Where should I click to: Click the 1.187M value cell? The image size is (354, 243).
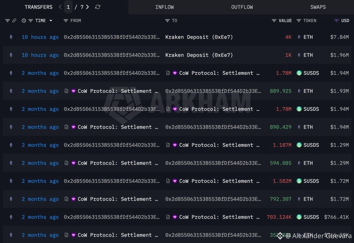click(x=282, y=145)
